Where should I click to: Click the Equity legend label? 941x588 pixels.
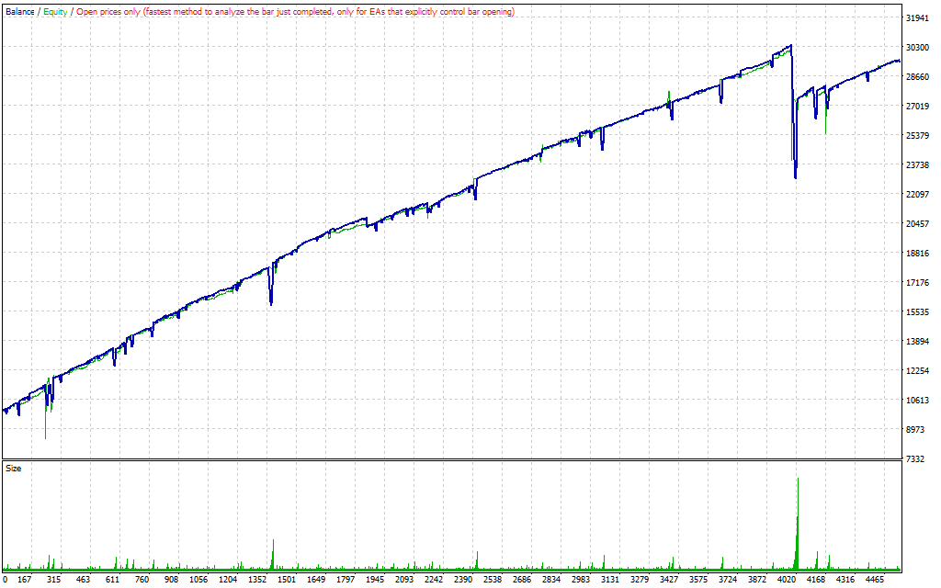[x=55, y=12]
